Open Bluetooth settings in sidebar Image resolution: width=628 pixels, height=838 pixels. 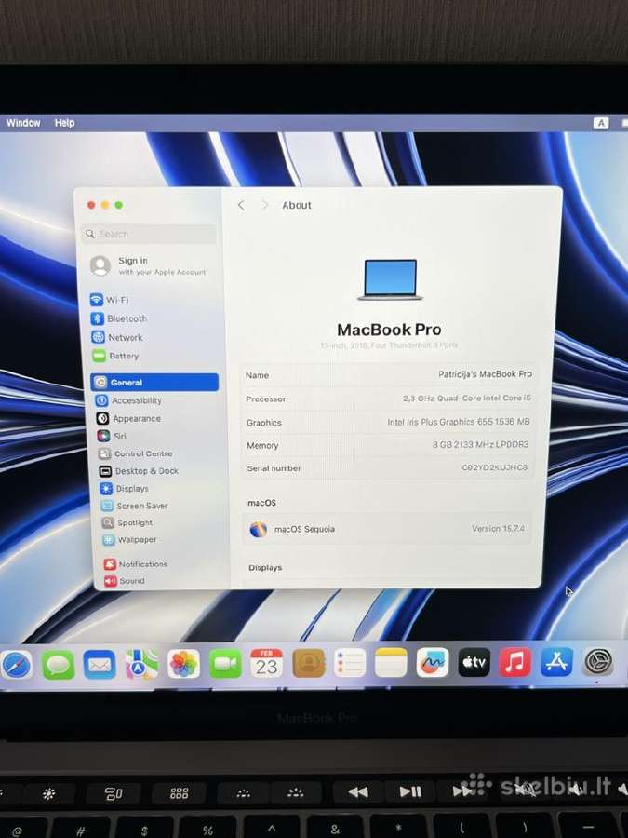(119, 318)
